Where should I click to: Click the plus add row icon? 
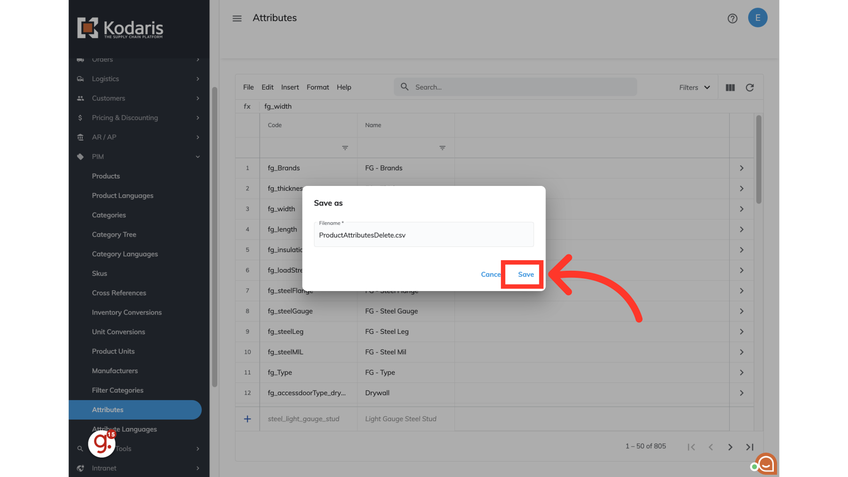point(247,419)
